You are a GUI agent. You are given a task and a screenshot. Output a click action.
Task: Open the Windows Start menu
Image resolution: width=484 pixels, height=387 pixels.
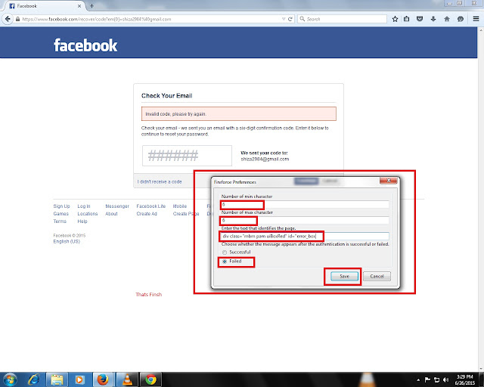10,379
